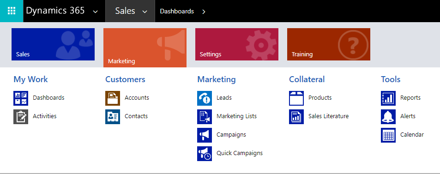This screenshot has height=174, width=440.
Task: Open the Dashboards icon under My Work
Action: [21, 98]
